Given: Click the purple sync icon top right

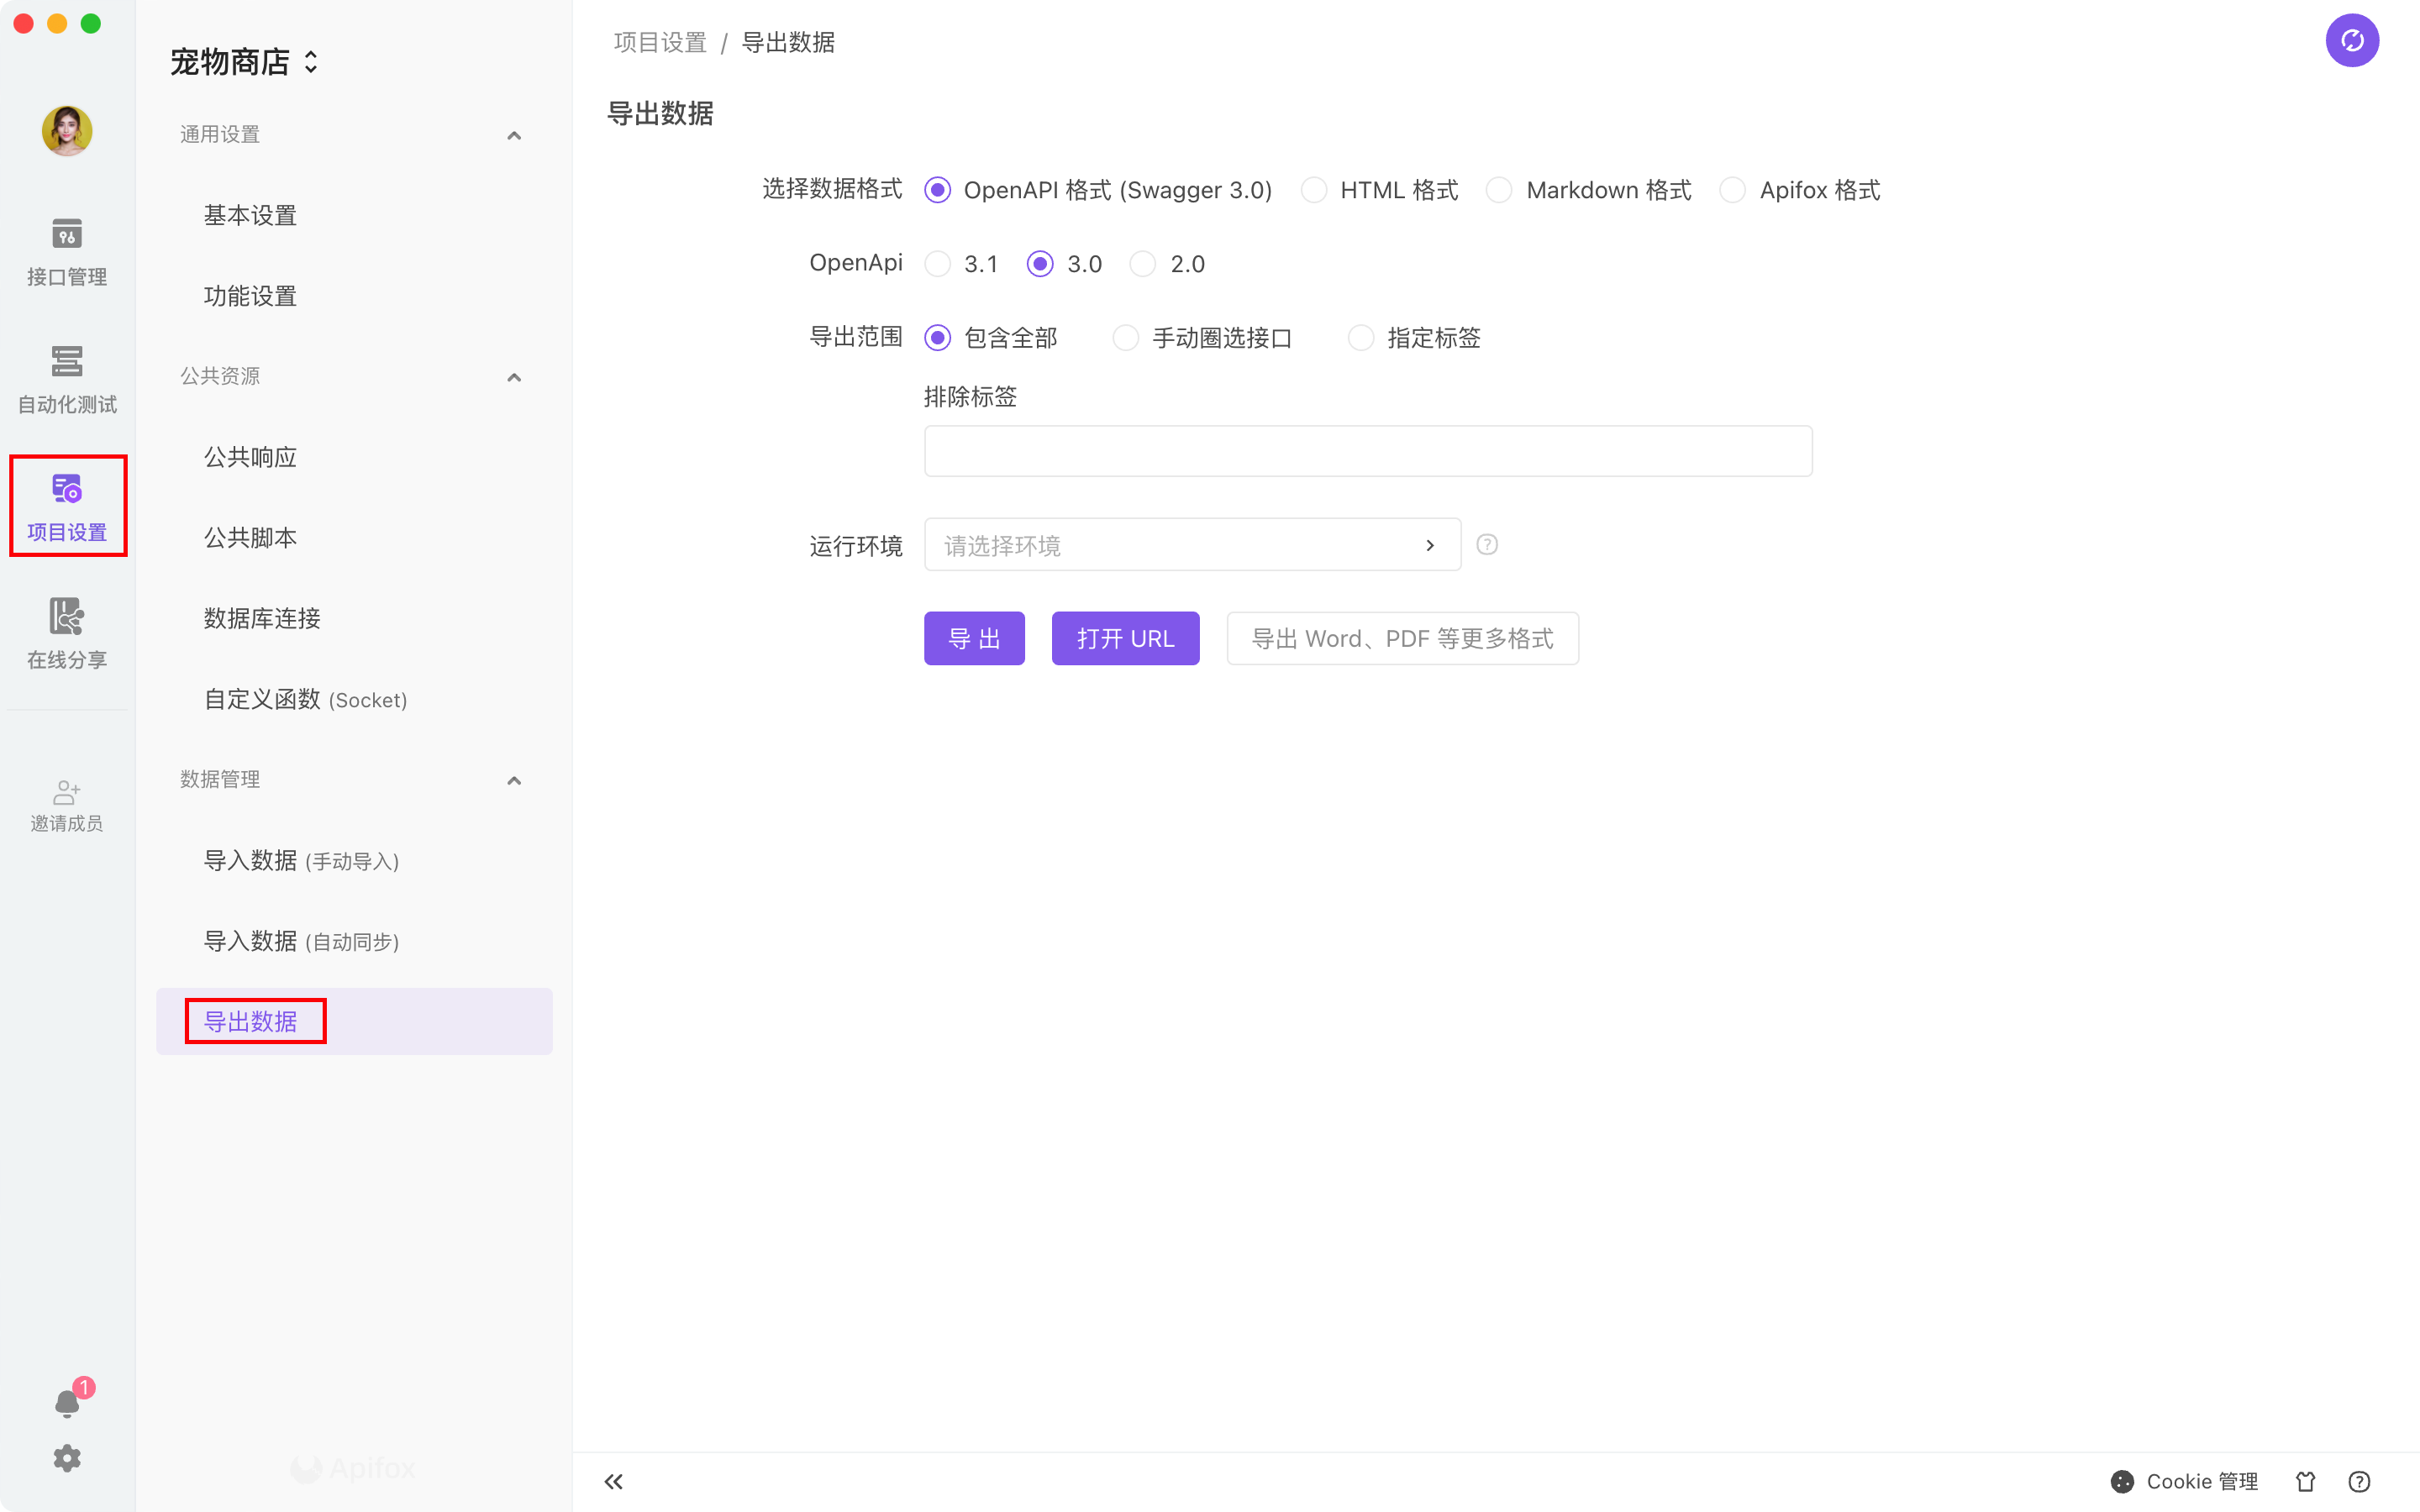Looking at the screenshot, I should coord(2351,41).
